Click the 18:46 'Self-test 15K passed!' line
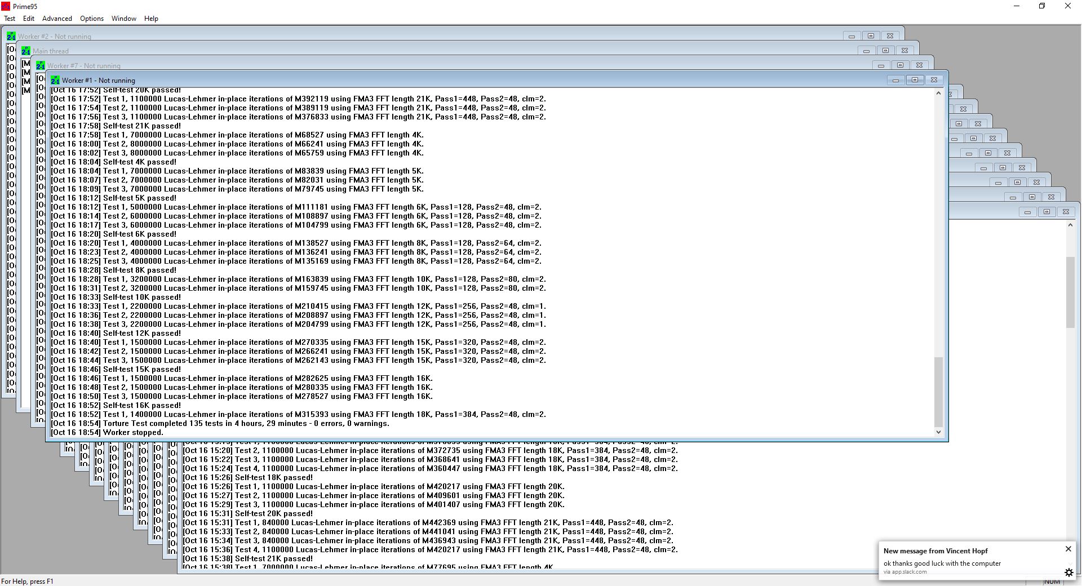 [x=116, y=369]
